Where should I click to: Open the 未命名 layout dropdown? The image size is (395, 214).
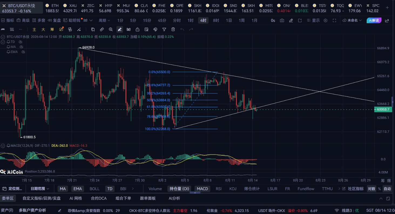click(x=352, y=21)
